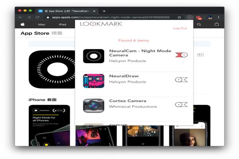This screenshot has width=239, height=159.
Task: Click the Found 6 items message
Action: pyautogui.click(x=134, y=41)
